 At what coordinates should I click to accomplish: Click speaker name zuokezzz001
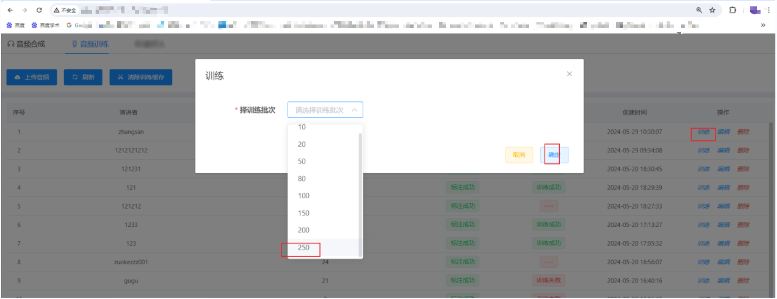click(131, 262)
